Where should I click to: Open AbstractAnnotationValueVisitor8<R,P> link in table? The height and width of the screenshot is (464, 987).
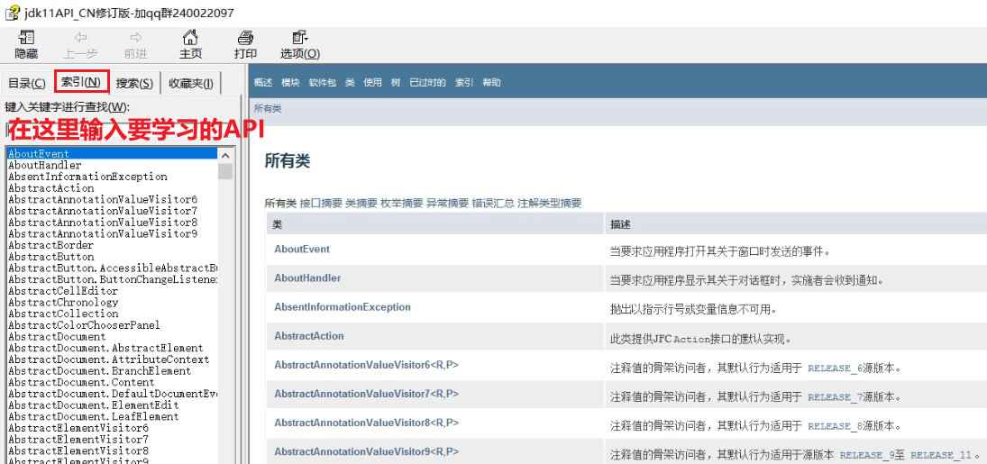point(366,423)
